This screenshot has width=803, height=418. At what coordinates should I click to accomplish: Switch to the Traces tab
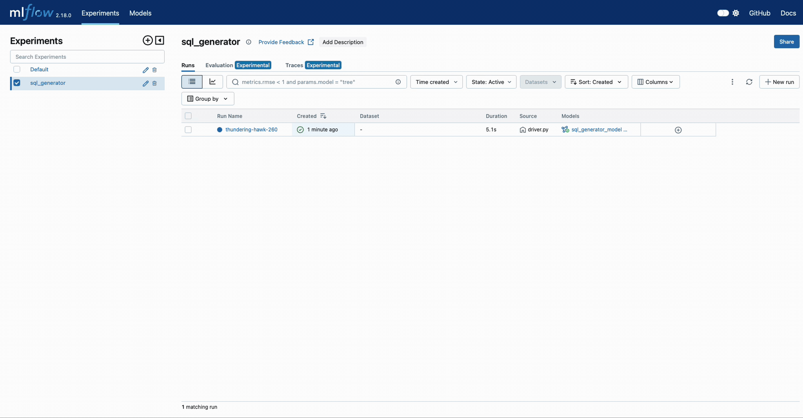(x=294, y=65)
